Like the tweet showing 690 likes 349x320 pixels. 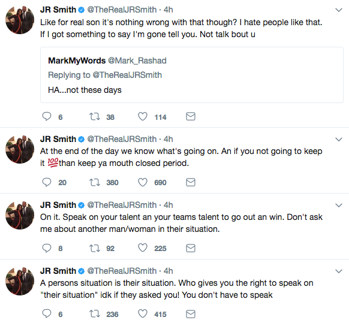[x=143, y=182]
